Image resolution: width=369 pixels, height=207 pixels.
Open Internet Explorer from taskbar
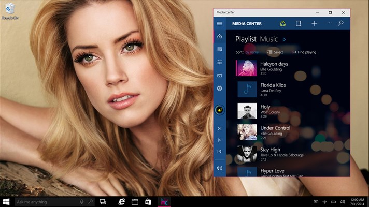coord(122,202)
